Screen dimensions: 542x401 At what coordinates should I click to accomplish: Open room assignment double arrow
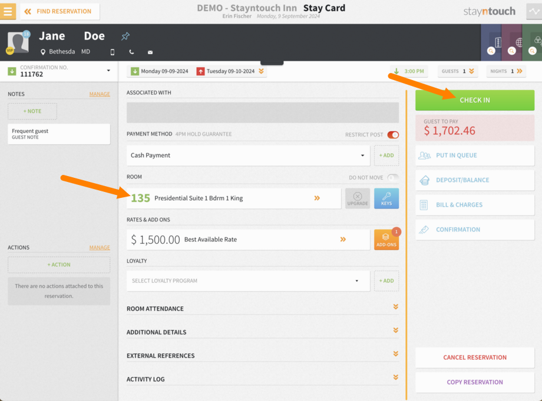tap(317, 198)
